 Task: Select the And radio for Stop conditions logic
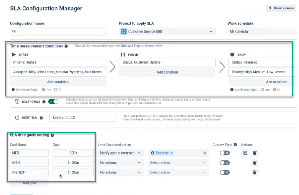[262, 90]
